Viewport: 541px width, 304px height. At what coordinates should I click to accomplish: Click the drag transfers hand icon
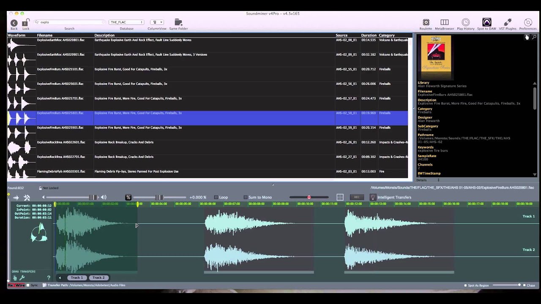pos(15,278)
